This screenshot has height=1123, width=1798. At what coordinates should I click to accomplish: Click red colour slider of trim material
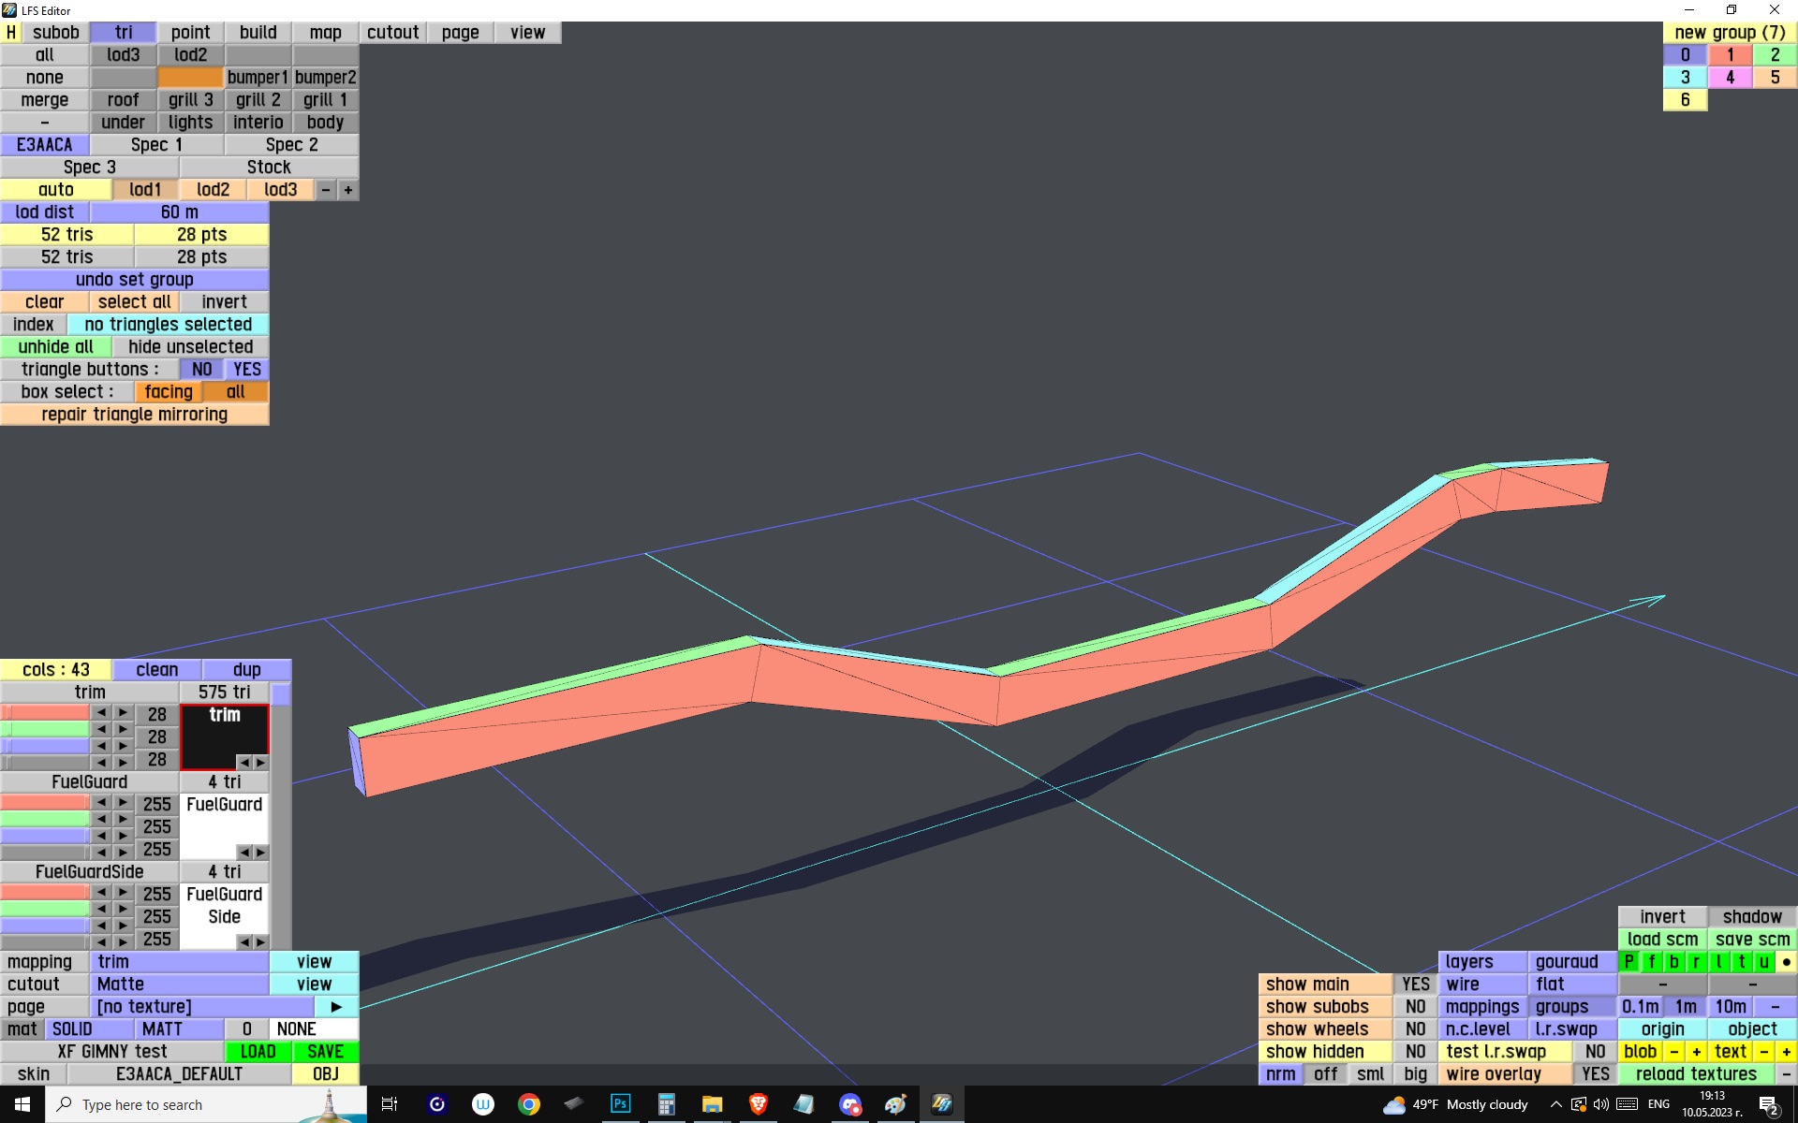coord(45,713)
